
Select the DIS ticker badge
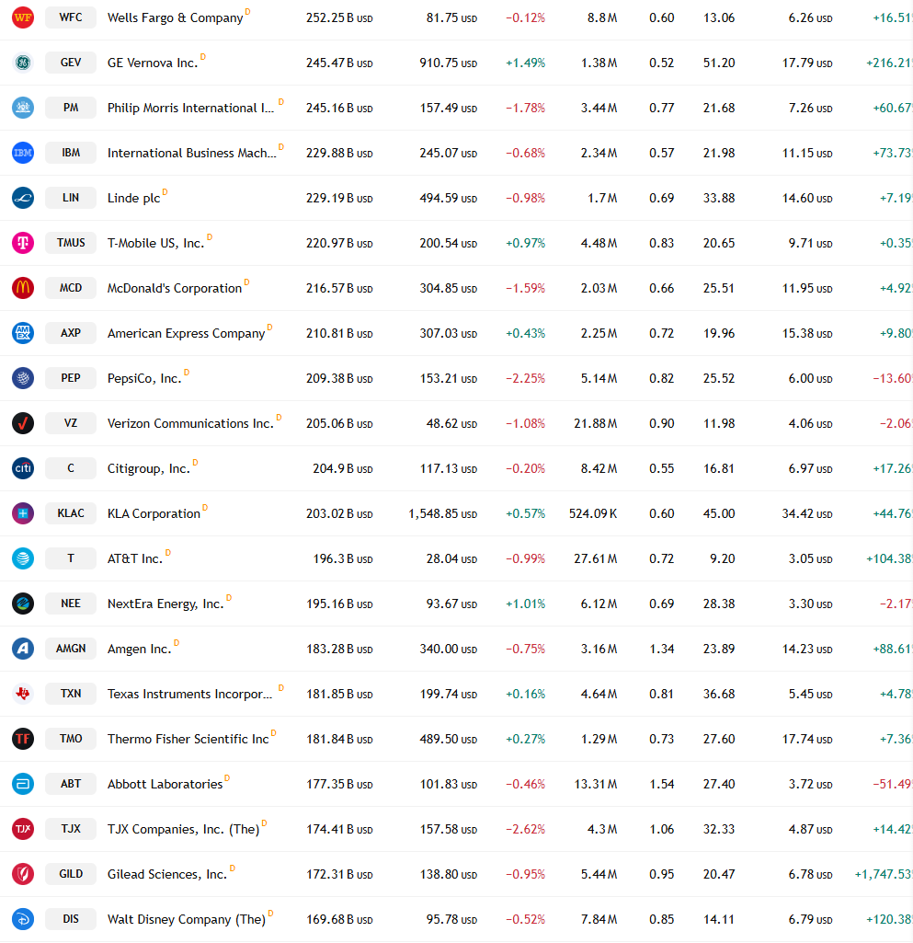[70, 920]
